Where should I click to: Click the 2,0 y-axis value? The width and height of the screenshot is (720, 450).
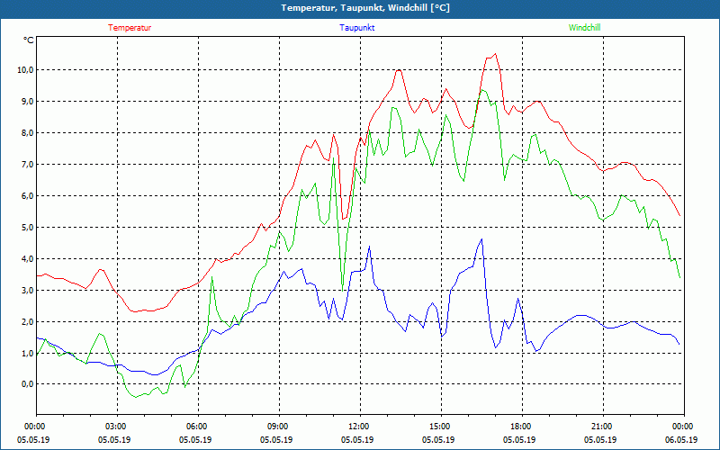(27, 321)
